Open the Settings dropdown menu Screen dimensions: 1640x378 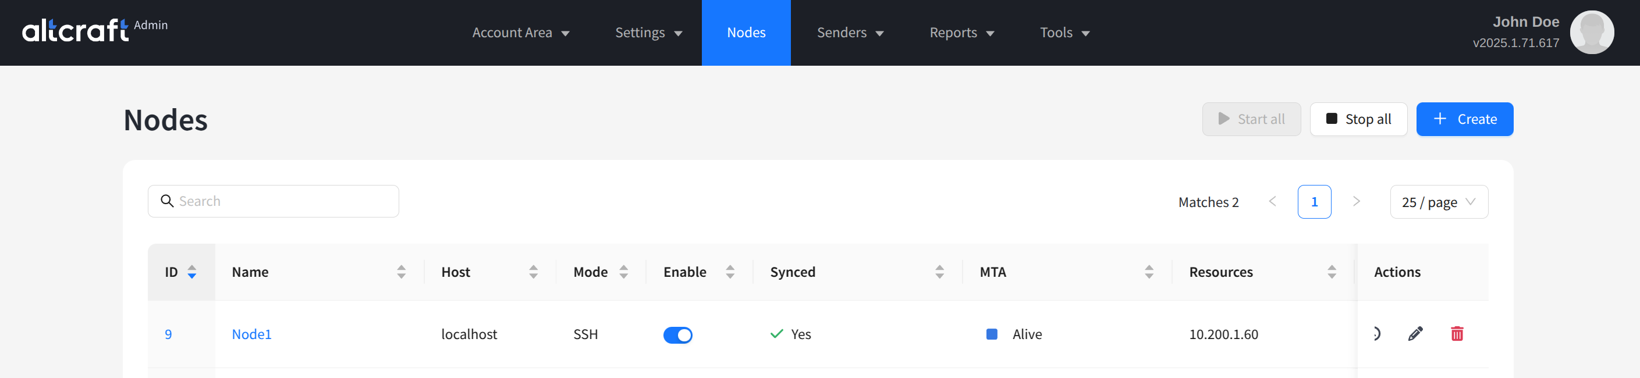coord(648,33)
